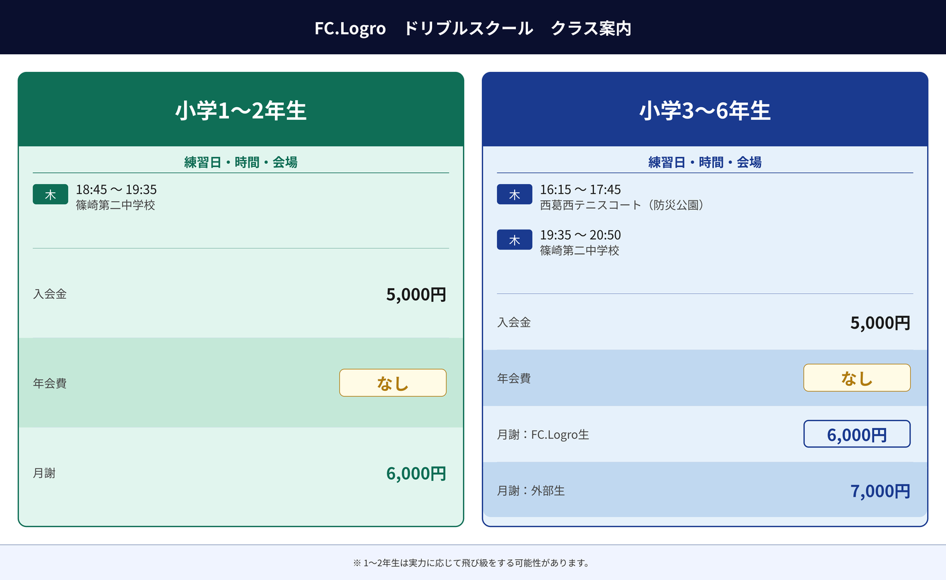Click the 木 badge next to 16:15 ～ 17:45

pos(515,195)
